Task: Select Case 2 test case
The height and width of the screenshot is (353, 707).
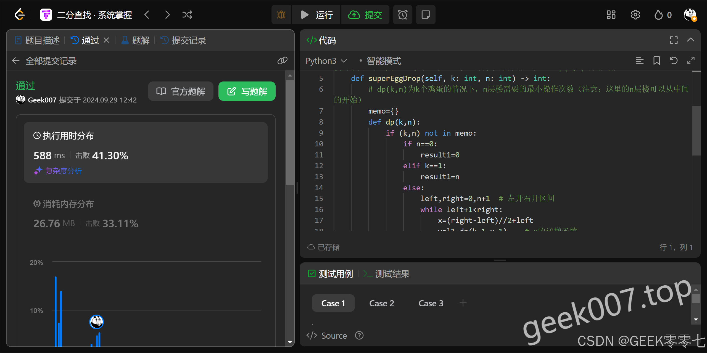Action: pyautogui.click(x=381, y=303)
